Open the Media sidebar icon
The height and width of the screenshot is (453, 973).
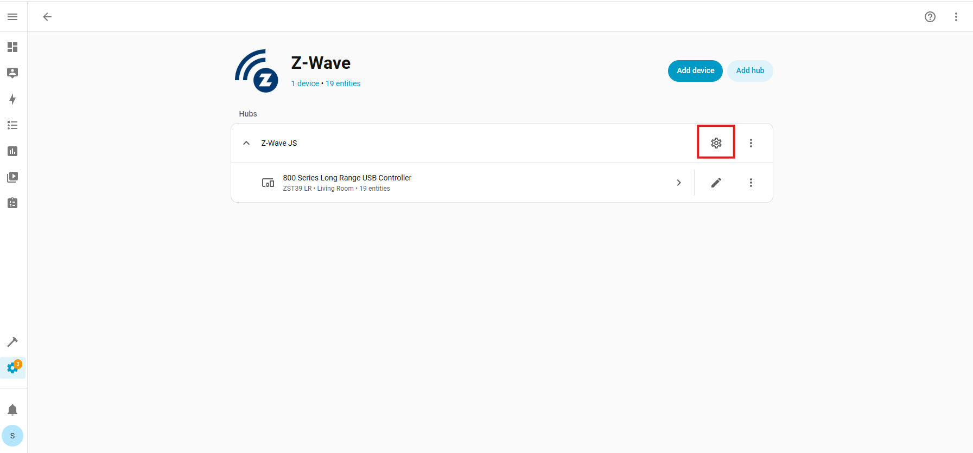12,177
